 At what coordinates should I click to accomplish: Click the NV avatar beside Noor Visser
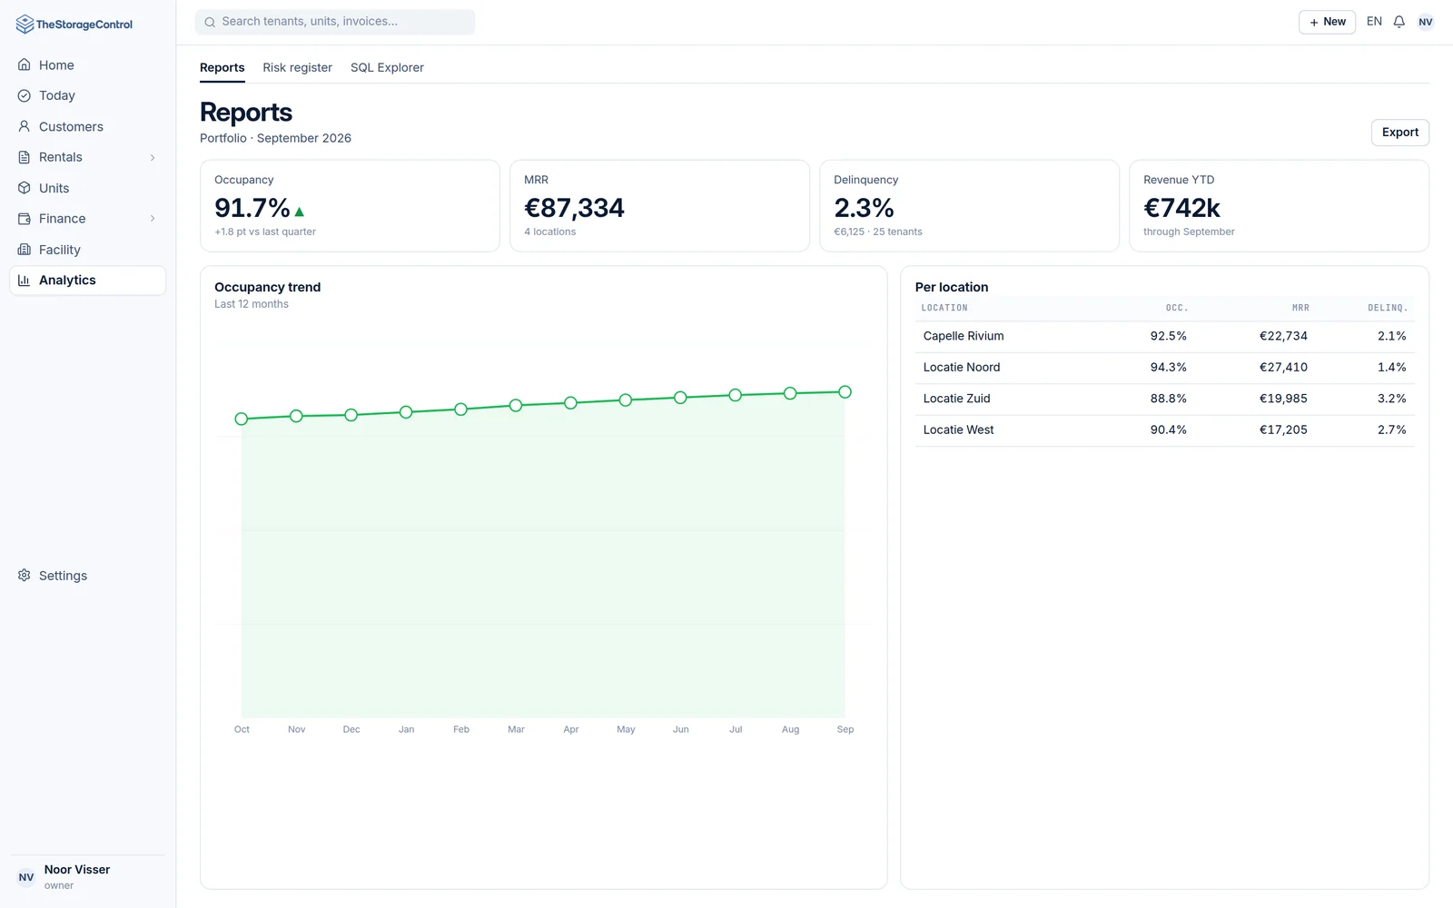pos(26,877)
